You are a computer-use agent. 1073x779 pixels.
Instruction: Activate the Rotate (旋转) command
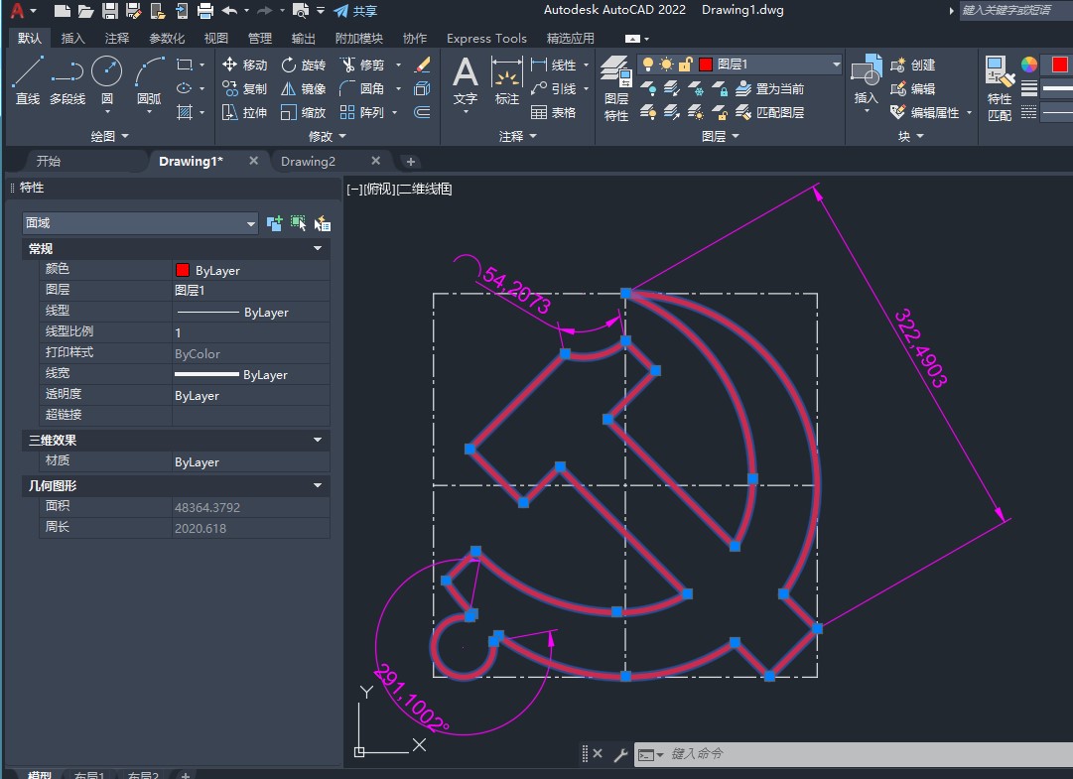pos(303,65)
